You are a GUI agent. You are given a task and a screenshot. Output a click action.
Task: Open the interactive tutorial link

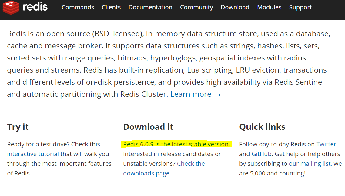click(32, 154)
